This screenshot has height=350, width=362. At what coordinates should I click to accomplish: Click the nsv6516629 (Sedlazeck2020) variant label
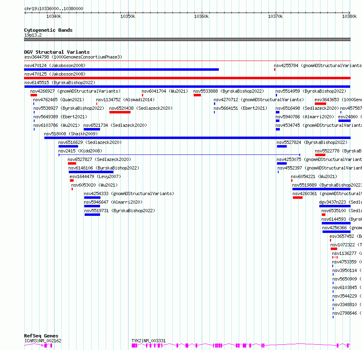[x=90, y=142]
